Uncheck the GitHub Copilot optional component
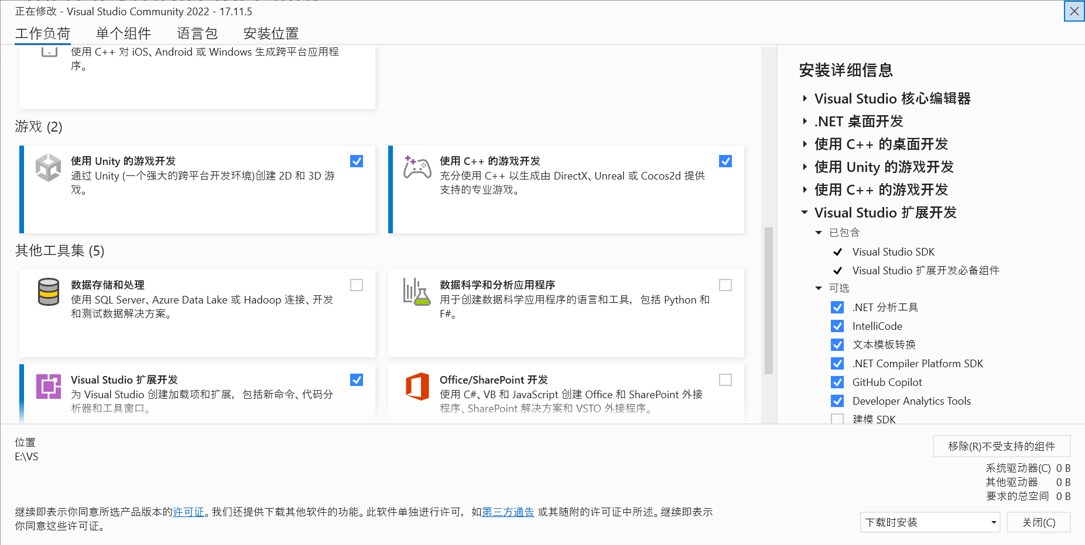This screenshot has height=545, width=1085. click(x=837, y=382)
